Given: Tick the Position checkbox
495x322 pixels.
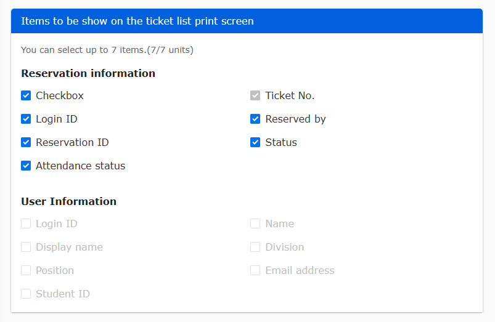Looking at the screenshot, I should point(26,270).
